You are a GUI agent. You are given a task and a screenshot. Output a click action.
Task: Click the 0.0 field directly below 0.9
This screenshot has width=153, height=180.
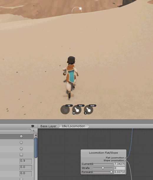point(26,167)
